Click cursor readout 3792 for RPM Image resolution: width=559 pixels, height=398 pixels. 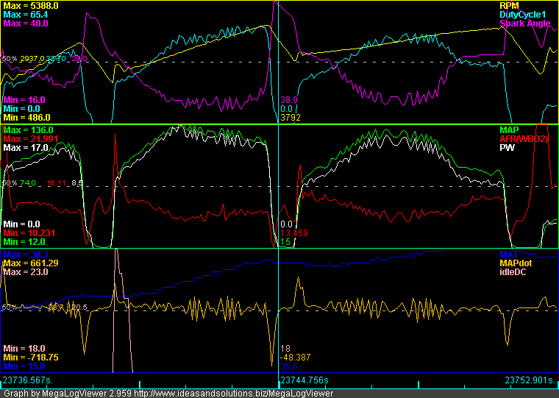click(x=291, y=118)
